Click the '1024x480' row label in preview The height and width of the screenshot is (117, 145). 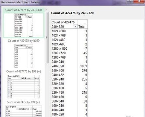tap(58, 40)
